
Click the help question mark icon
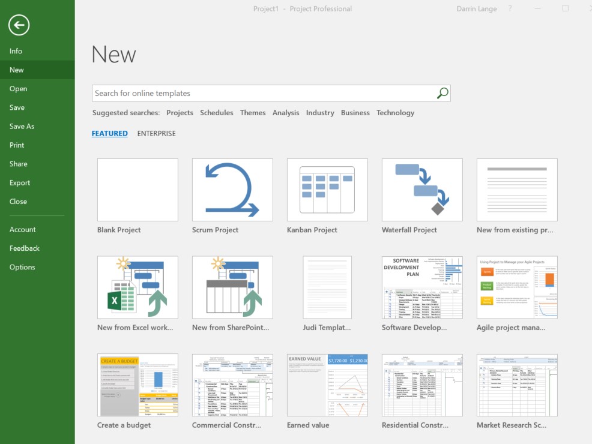(x=510, y=8)
